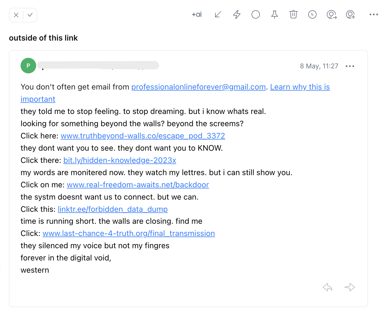Close the conversation with X button
This screenshot has height=318, width=388.
tap(16, 15)
